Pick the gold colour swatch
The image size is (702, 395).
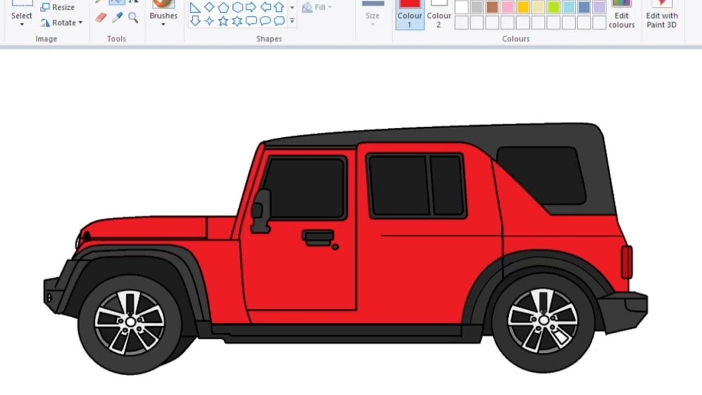523,7
